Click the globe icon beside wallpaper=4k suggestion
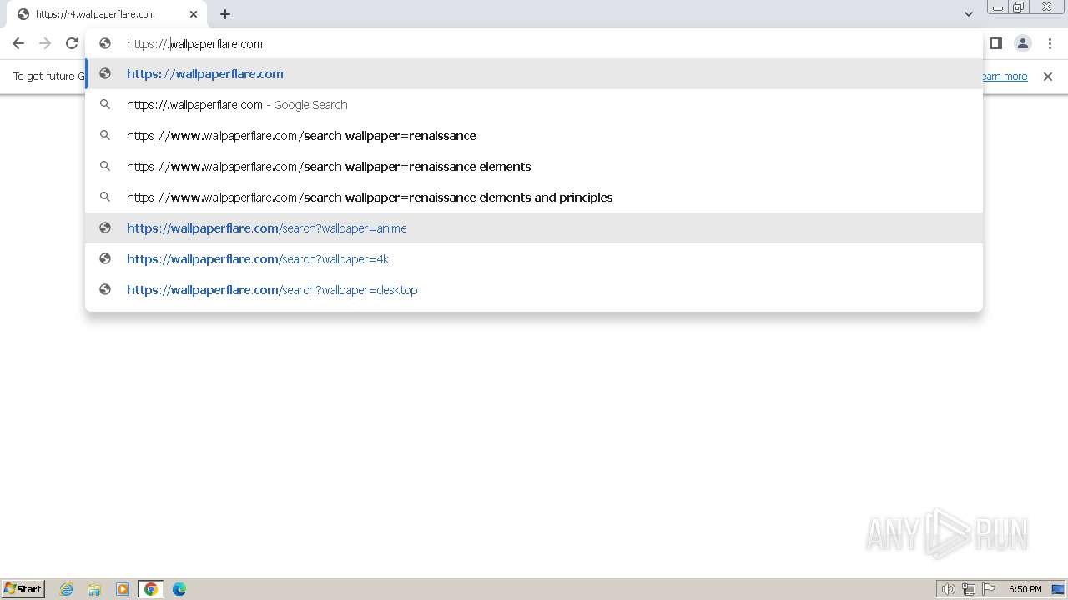The image size is (1068, 600). coord(105,258)
